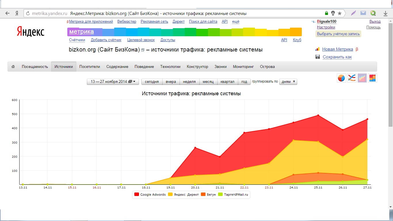The width and height of the screenshot is (393, 221).
Task: Open the 13 — 27 ноября 2014 date picker
Action: 113,82
